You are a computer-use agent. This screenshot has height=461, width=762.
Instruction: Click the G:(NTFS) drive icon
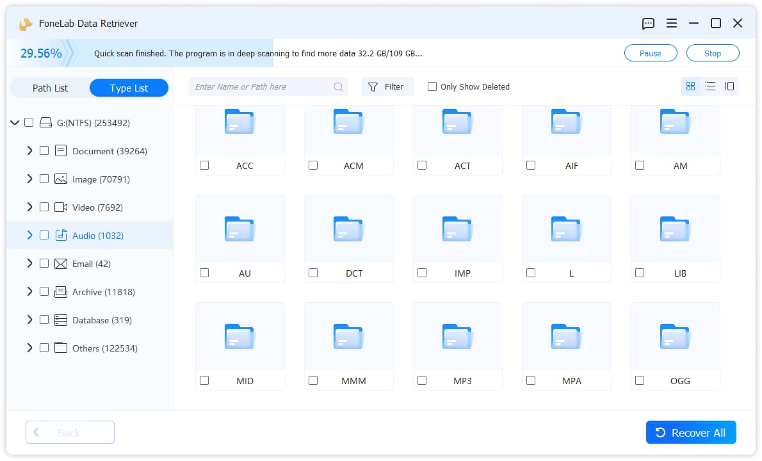coord(45,122)
